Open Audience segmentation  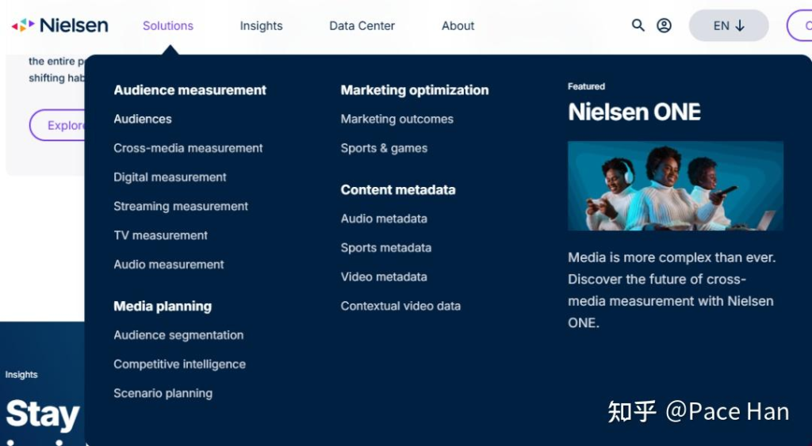pos(178,335)
